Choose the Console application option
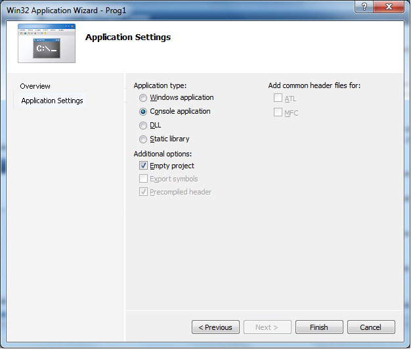 point(143,112)
